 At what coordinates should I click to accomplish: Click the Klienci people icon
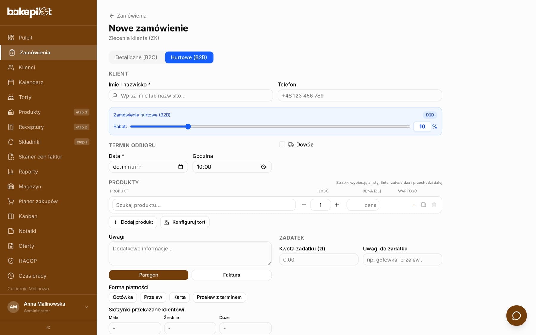11,67
